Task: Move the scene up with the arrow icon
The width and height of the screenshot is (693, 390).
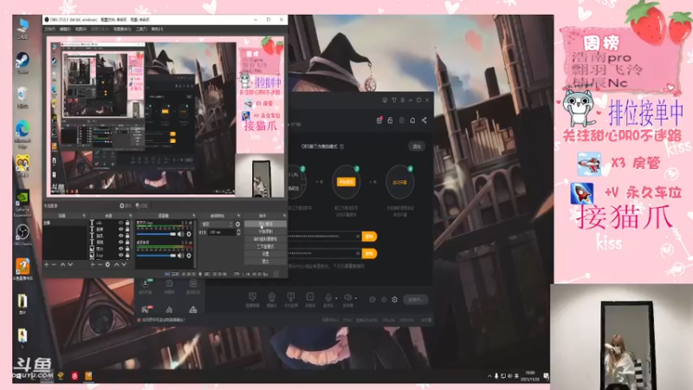Action: 62,264
